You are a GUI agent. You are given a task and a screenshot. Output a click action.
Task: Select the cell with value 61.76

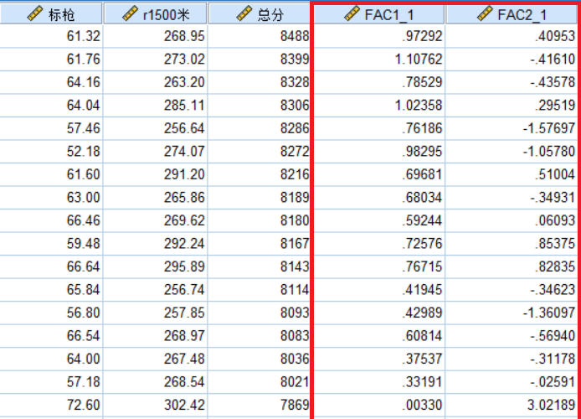click(51, 59)
